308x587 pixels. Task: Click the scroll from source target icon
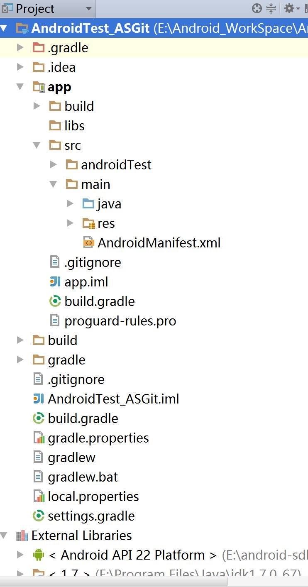coord(257,8)
